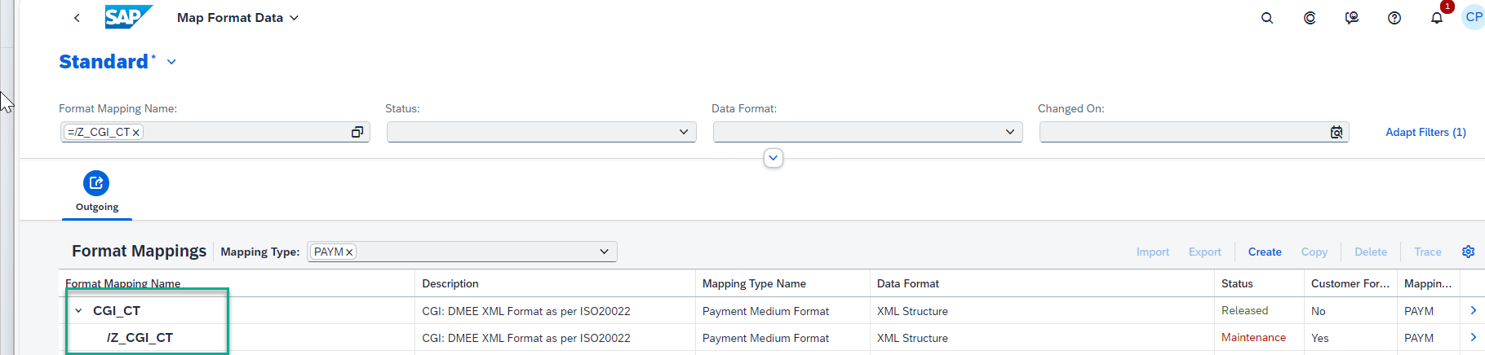The height and width of the screenshot is (355, 1485).
Task: Collapse the CGI_CT tree row
Action: (79, 310)
